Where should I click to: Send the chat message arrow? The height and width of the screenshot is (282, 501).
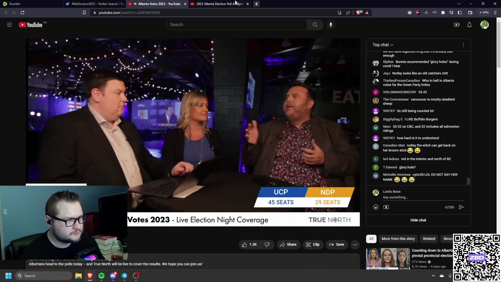coord(461,207)
